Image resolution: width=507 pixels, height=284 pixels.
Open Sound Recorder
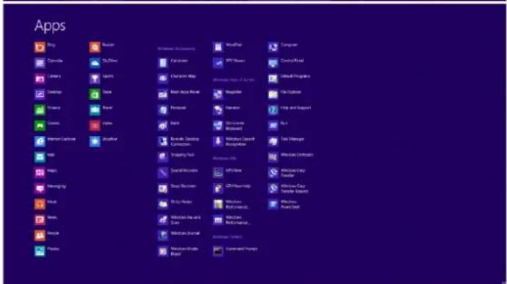coord(178,173)
